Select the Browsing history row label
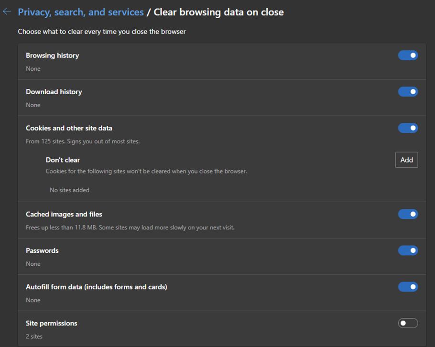This screenshot has height=347, width=435. pyautogui.click(x=53, y=55)
